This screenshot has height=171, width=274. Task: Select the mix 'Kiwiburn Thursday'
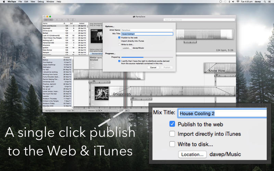pyautogui.click(x=57, y=98)
